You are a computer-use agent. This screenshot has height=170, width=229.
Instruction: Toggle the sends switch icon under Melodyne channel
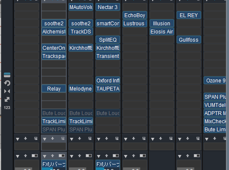(x=89, y=156)
